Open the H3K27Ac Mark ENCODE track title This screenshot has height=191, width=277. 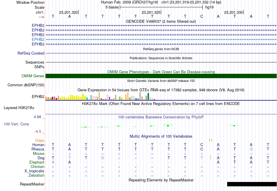coord(161,104)
